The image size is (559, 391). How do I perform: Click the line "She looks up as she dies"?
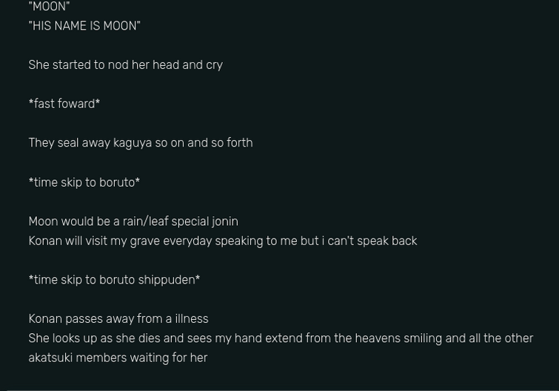[x=281, y=338]
